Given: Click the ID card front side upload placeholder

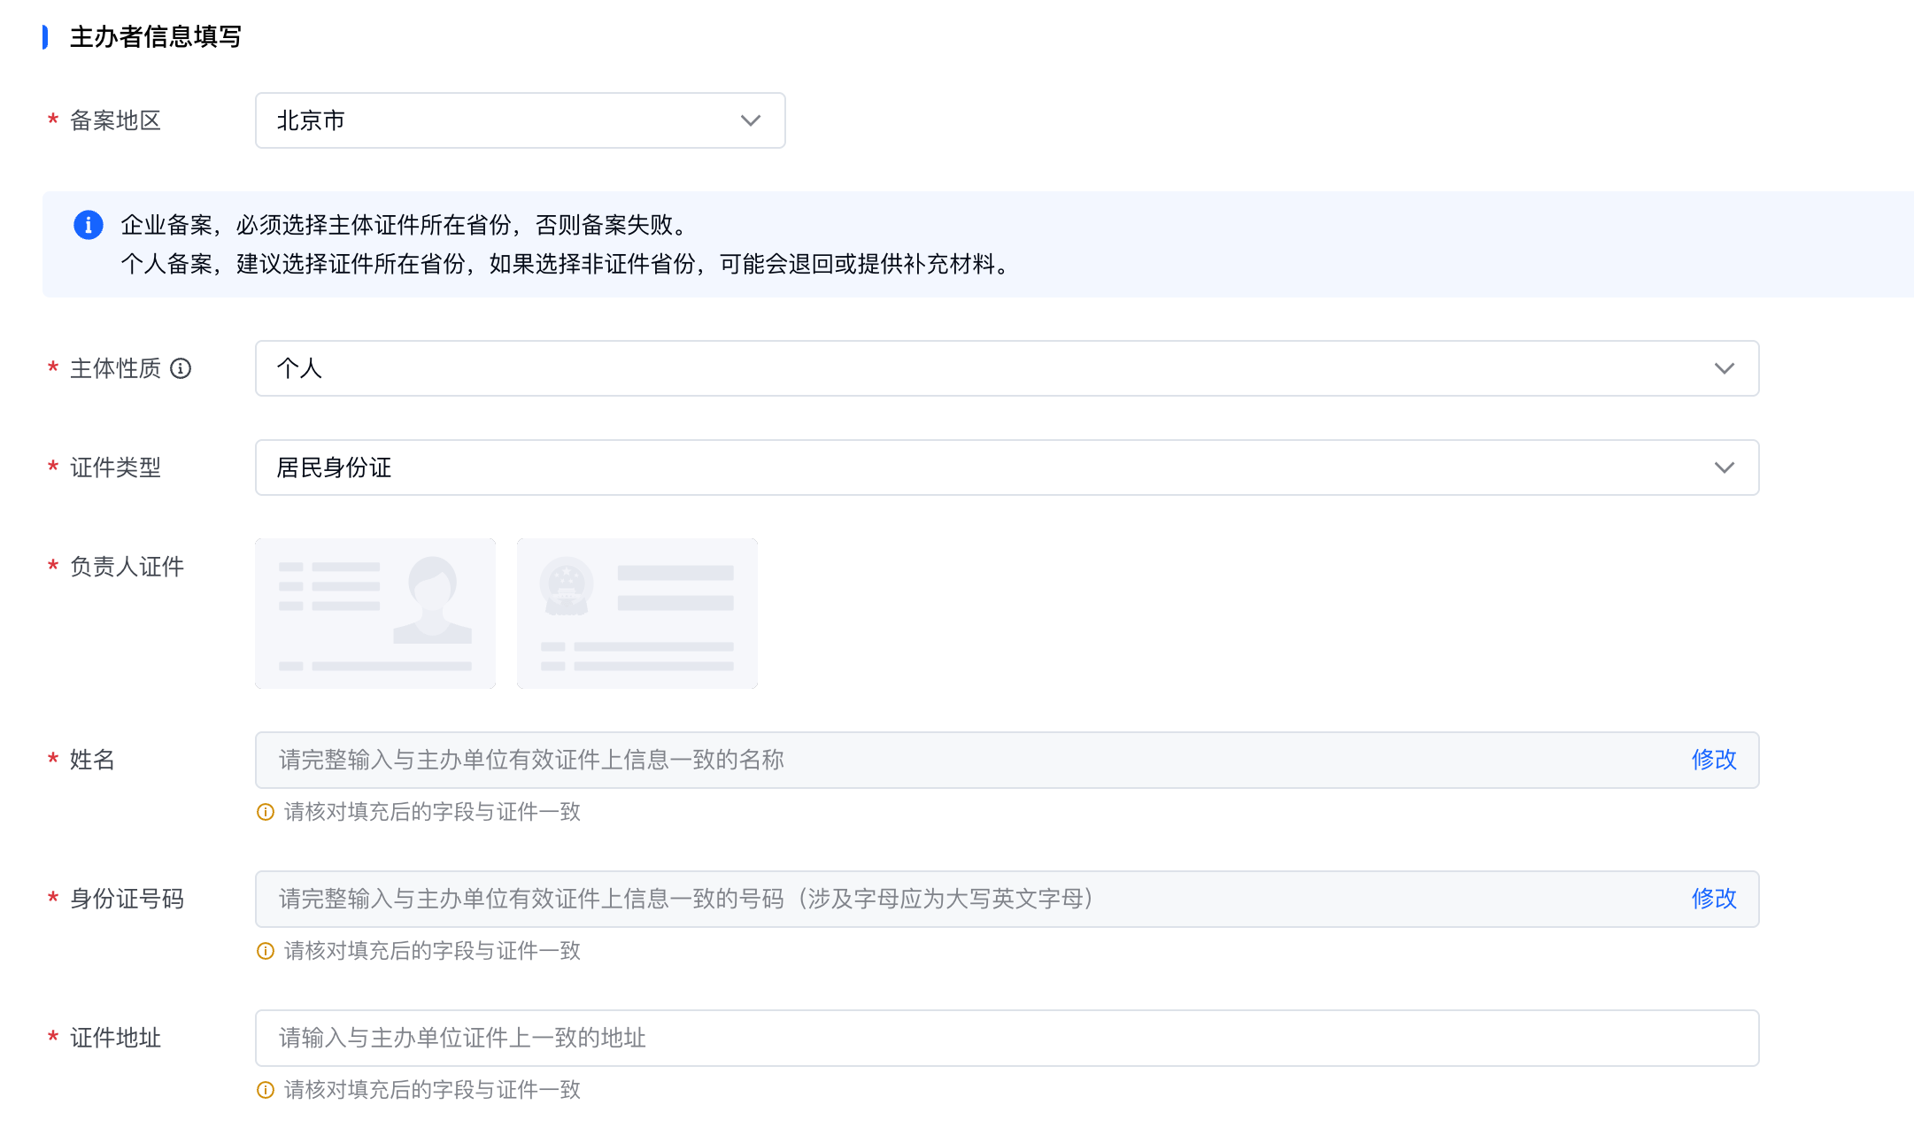Looking at the screenshot, I should (x=375, y=614).
